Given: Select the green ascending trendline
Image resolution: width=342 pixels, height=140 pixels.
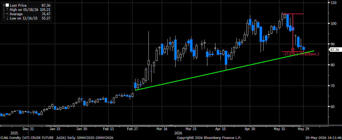Looking at the screenshot, I should coord(225,71).
